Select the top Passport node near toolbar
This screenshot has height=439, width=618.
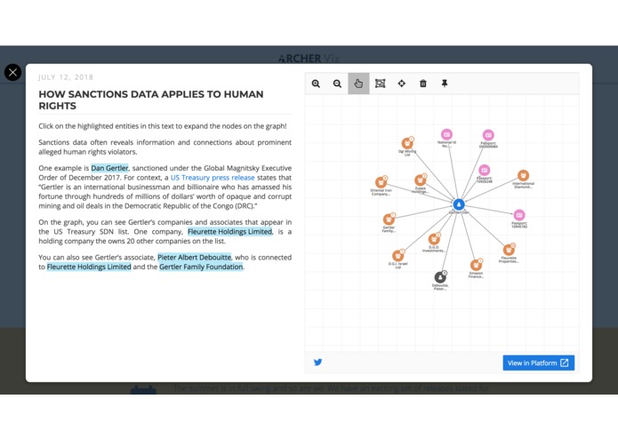(x=488, y=135)
